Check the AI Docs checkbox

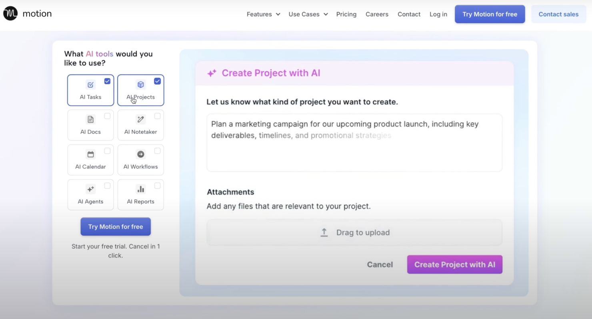(107, 116)
